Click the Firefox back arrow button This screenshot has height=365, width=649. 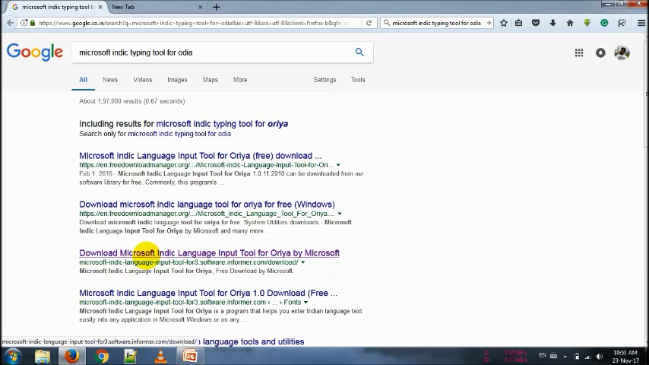coord(11,23)
